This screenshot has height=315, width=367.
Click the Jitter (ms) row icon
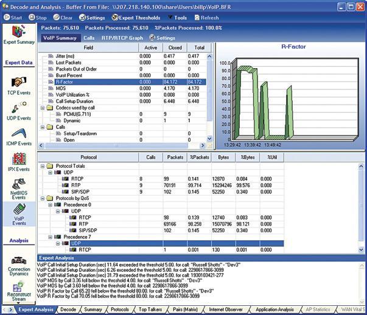(x=51, y=56)
